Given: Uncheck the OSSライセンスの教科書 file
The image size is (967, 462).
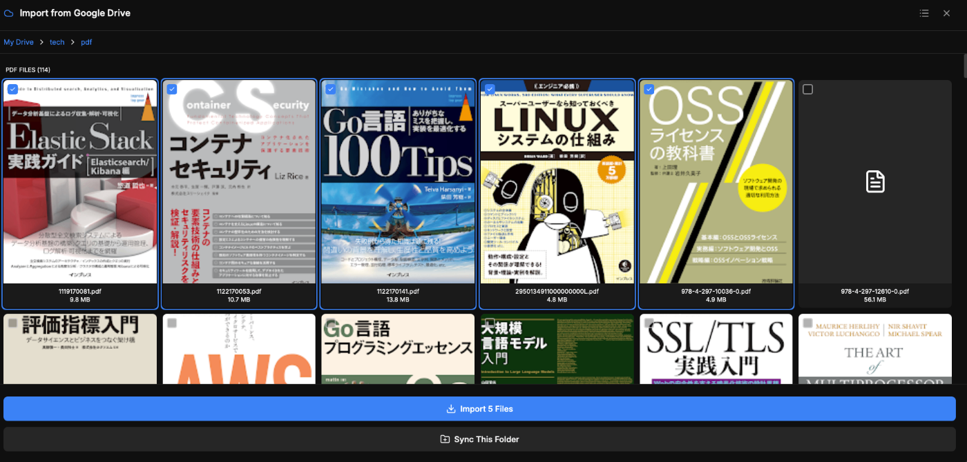Looking at the screenshot, I should (x=649, y=89).
